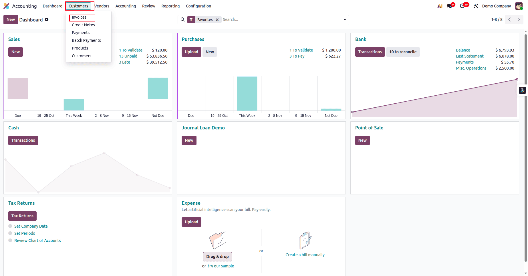Screen dimensions: 528x276
Task: Mark Set Company Data step complete
Action: coord(10,226)
